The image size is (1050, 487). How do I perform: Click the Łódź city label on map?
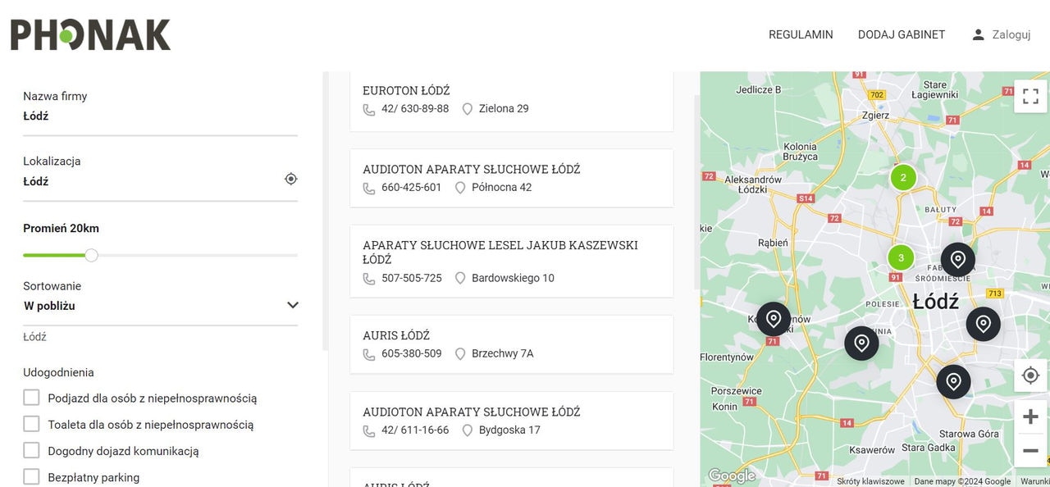click(936, 302)
